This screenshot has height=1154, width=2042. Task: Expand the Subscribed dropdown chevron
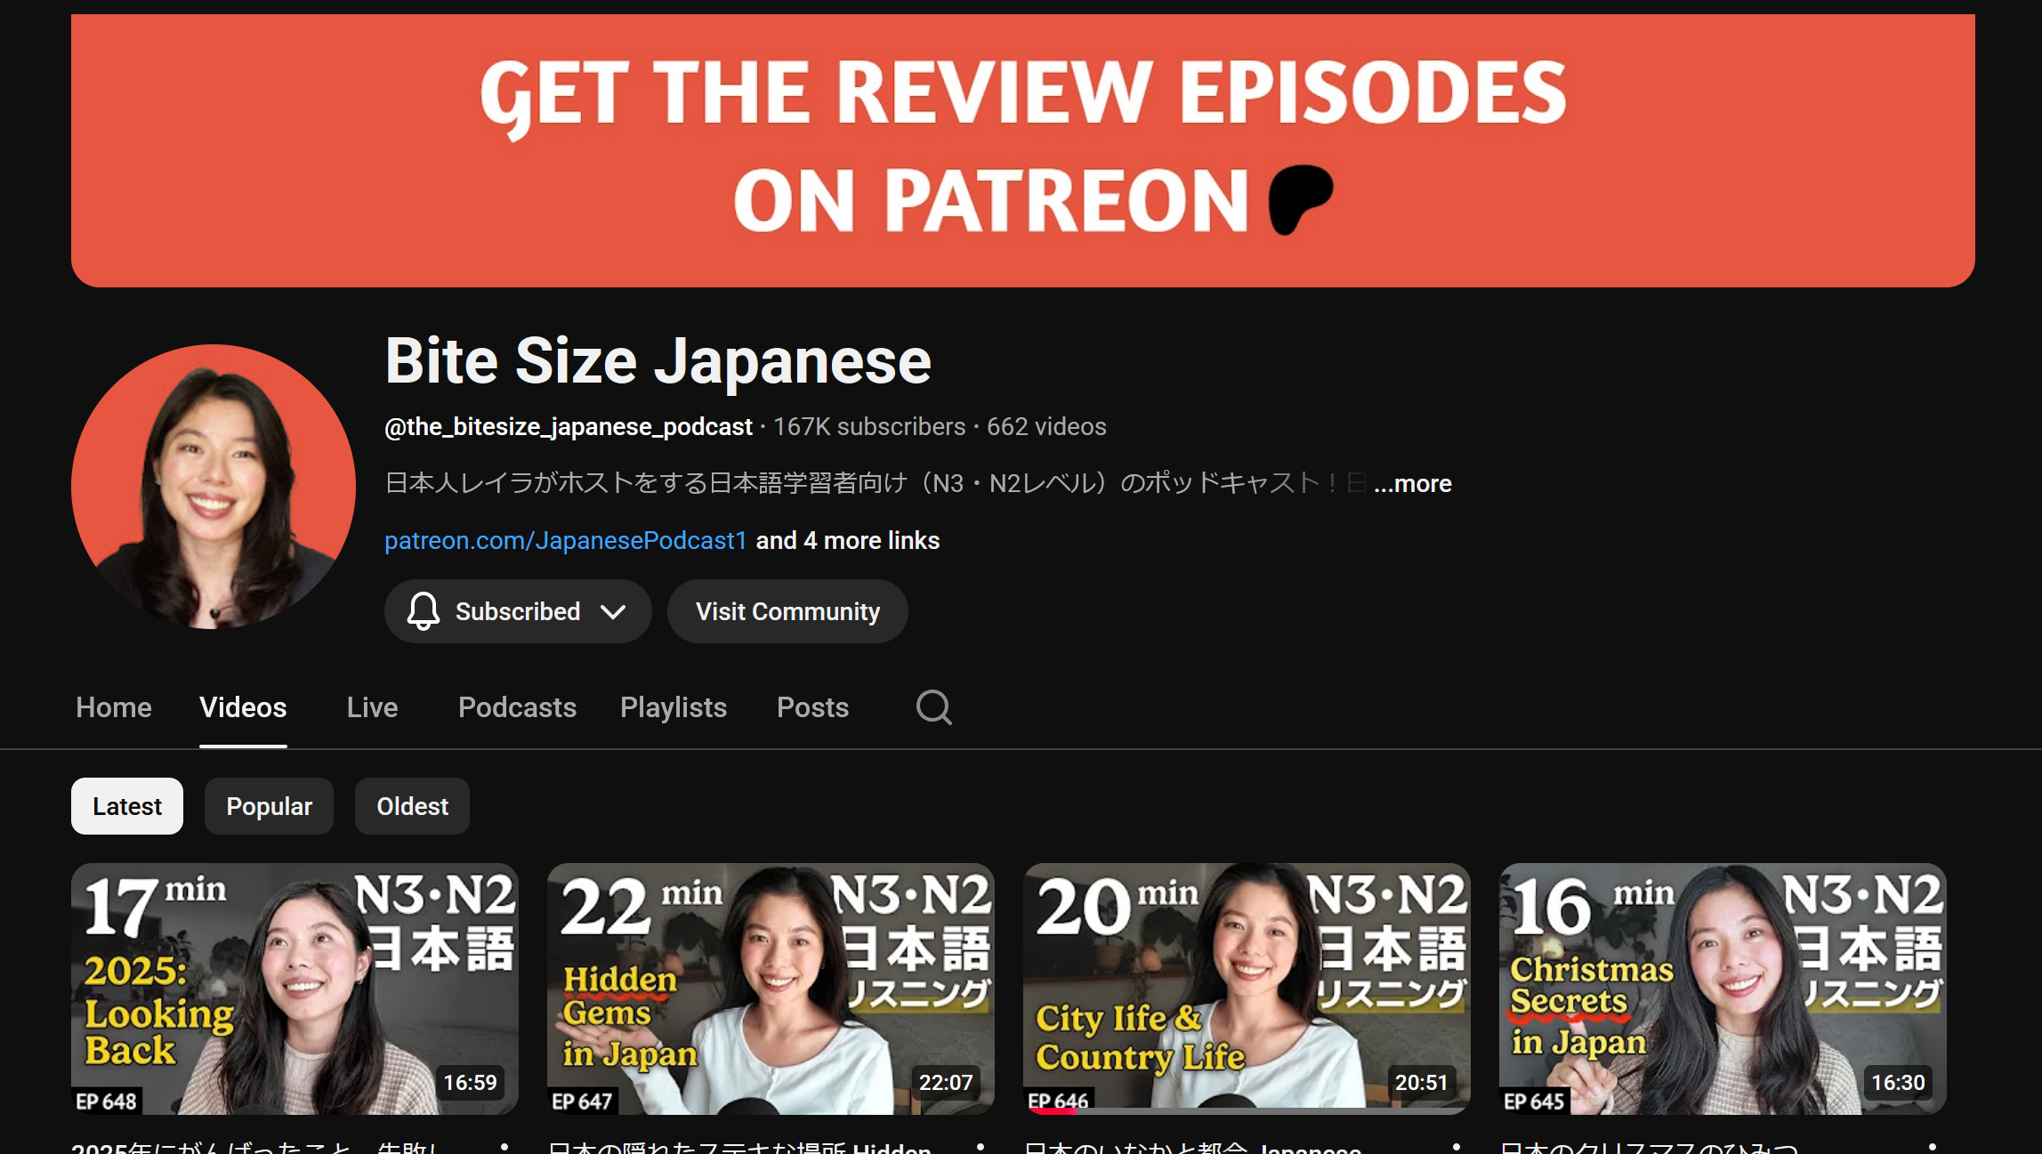point(613,611)
